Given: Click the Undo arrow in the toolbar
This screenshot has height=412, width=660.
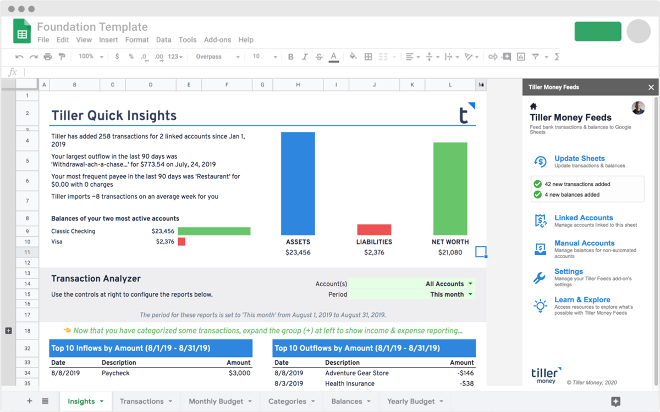Looking at the screenshot, I should 20,57.
